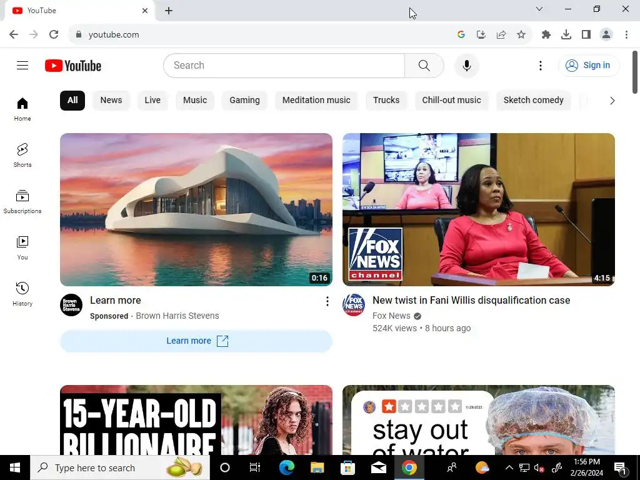The image size is (640, 480).
Task: Click the Fox News channel avatar
Action: click(354, 305)
